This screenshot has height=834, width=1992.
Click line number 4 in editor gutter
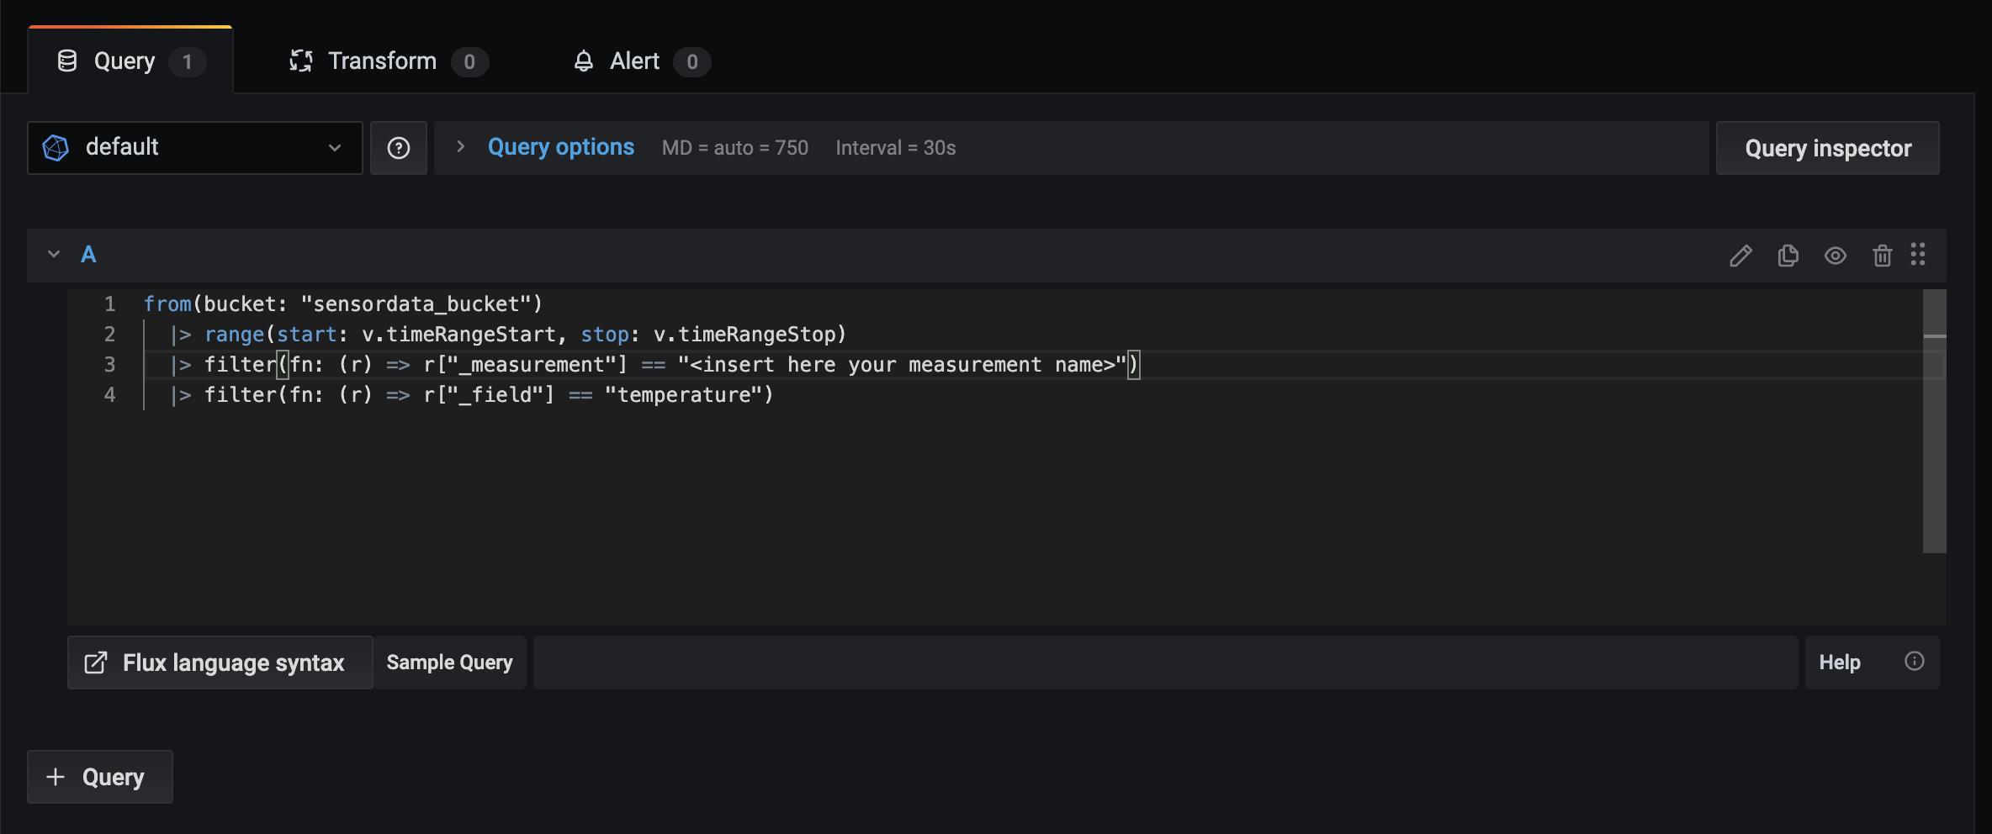(109, 394)
